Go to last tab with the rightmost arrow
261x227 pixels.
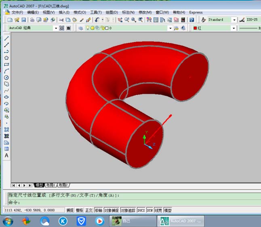pyautogui.click(x=30, y=185)
